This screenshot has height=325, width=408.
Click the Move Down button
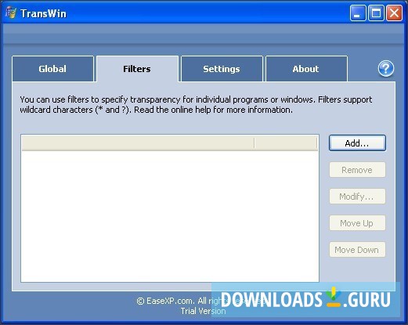tap(357, 250)
